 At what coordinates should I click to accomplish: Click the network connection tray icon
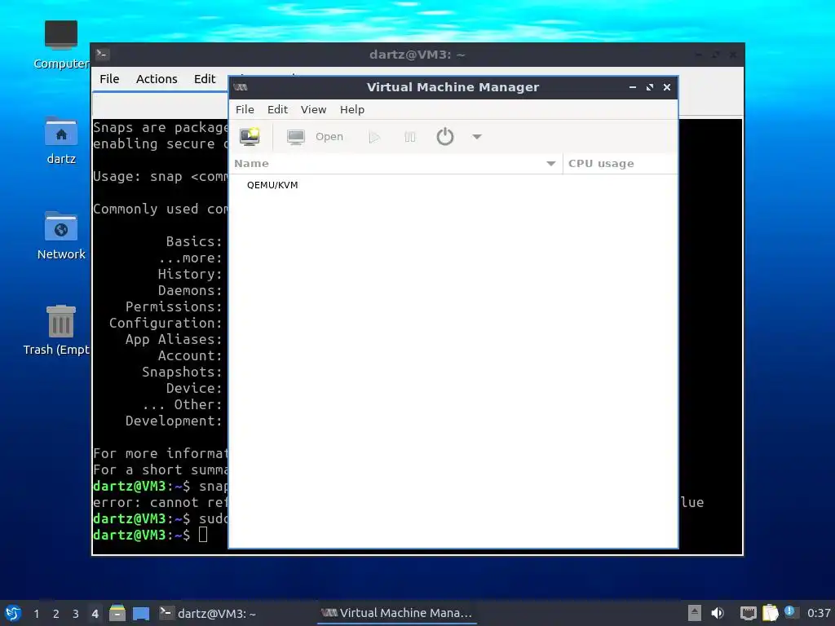[749, 613]
